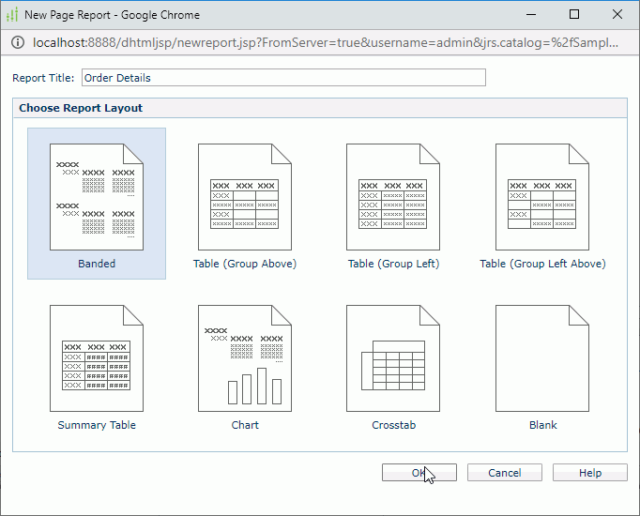This screenshot has width=640, height=516.
Task: Focus the Report Title text field
Action: [x=283, y=78]
